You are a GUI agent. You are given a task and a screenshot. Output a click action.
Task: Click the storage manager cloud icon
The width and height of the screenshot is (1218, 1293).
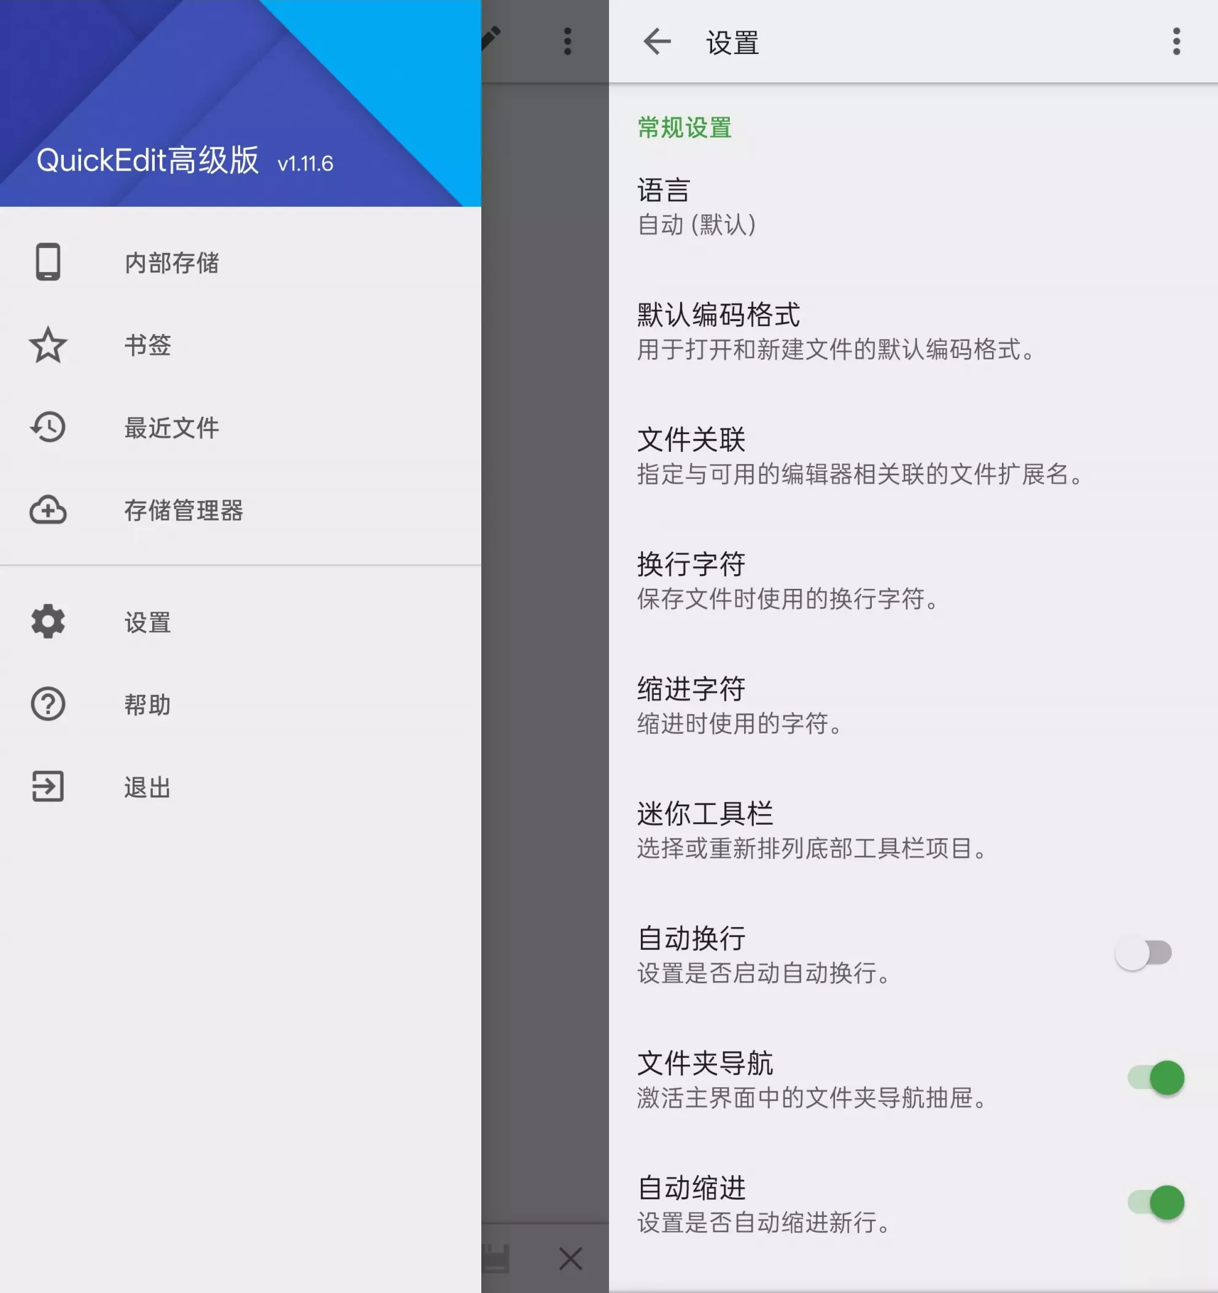click(x=48, y=510)
